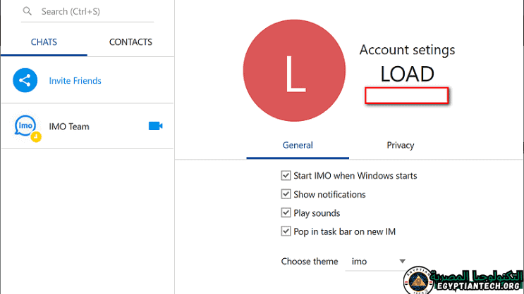Toggle Start IMO when Windows starts
Screen dimensions: 524x294
[286, 176]
